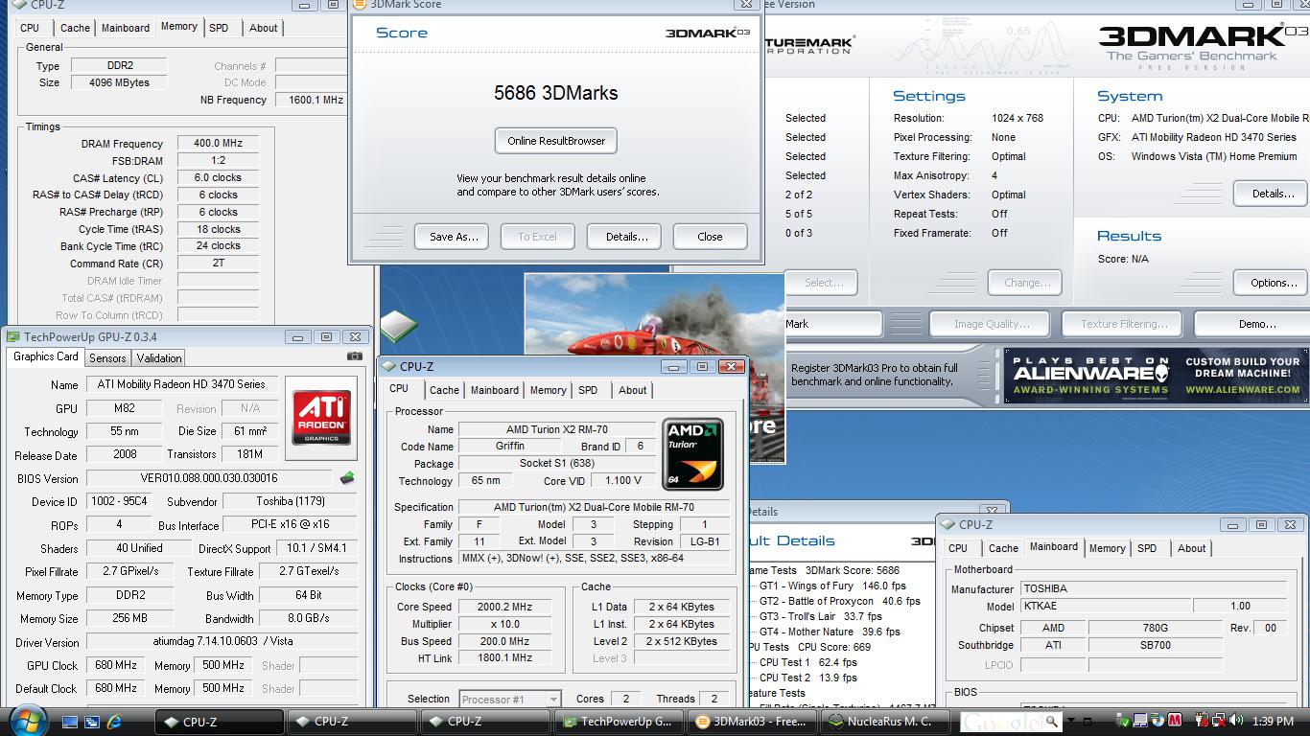Open System Details... in 3DMark03

click(x=1272, y=194)
